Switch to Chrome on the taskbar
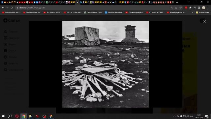The height and width of the screenshot is (119, 211). pyautogui.click(x=24, y=116)
